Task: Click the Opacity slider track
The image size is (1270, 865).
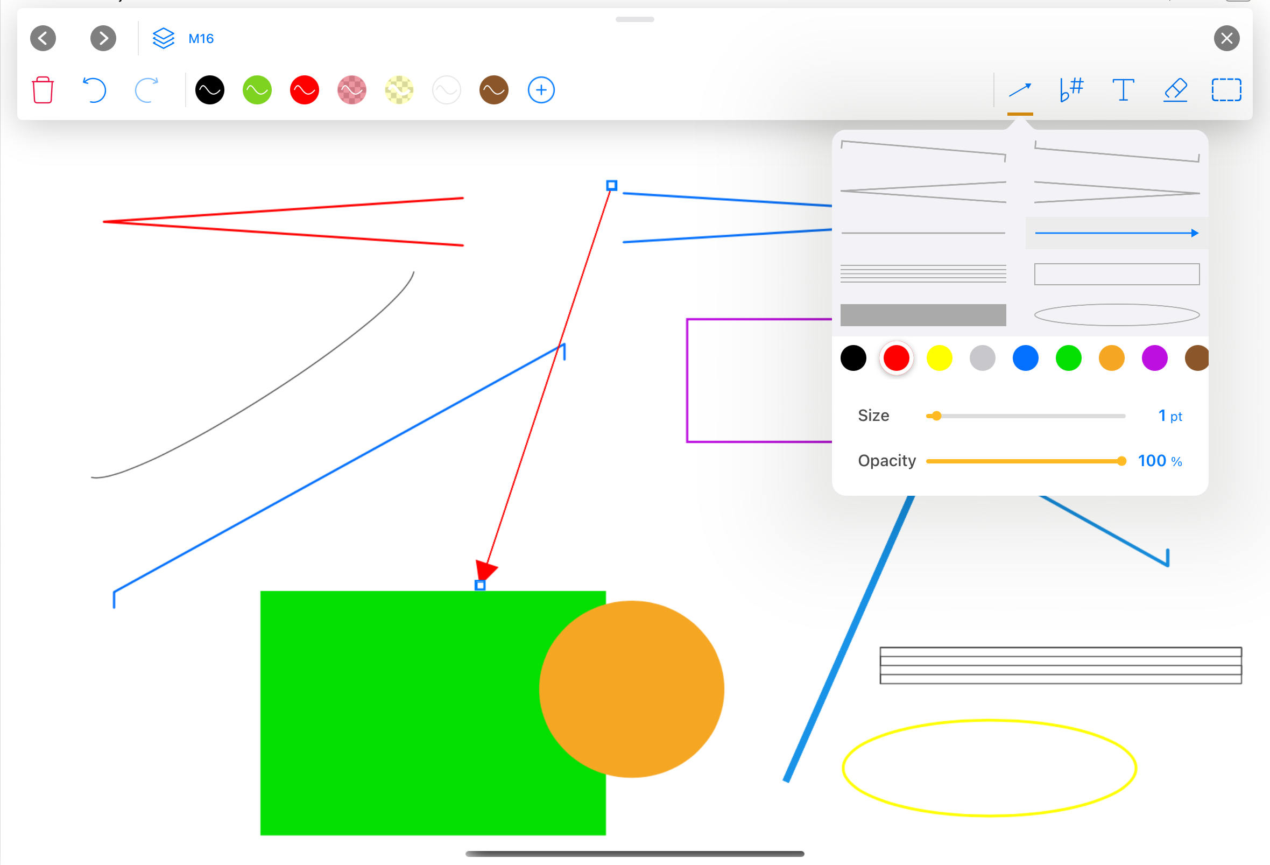Action: coord(1025,461)
